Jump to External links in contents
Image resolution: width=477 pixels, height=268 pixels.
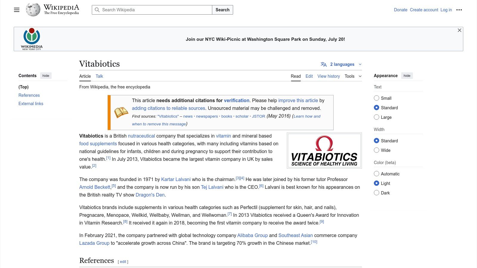[x=31, y=104]
